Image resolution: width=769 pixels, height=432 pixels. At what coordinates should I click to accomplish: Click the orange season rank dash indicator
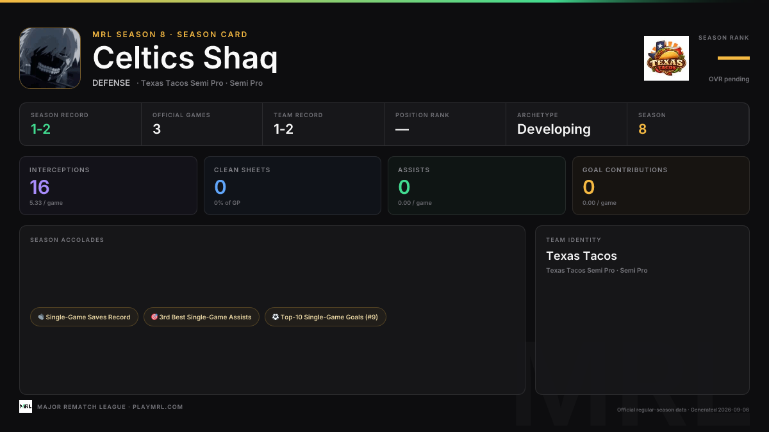(733, 58)
